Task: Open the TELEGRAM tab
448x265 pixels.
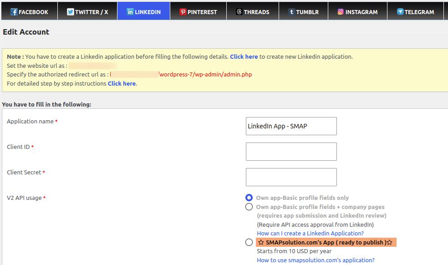Action: pyautogui.click(x=415, y=11)
